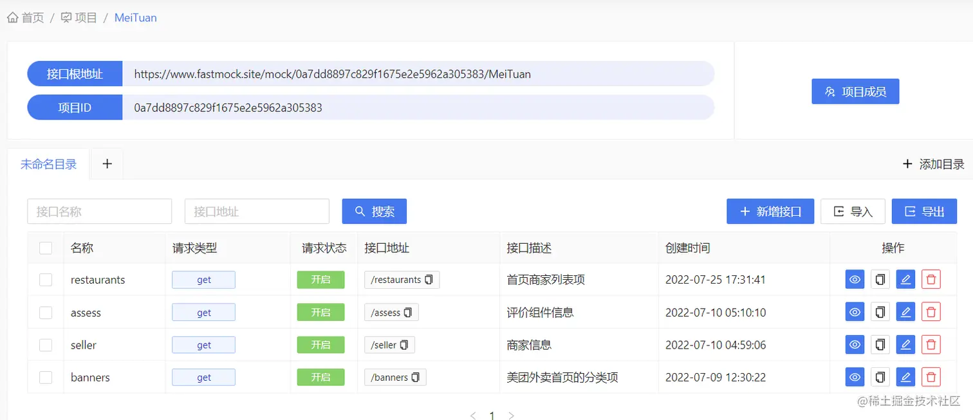The width and height of the screenshot is (973, 420).
Task: Toggle 开启 status for restaurants
Action: click(x=320, y=280)
